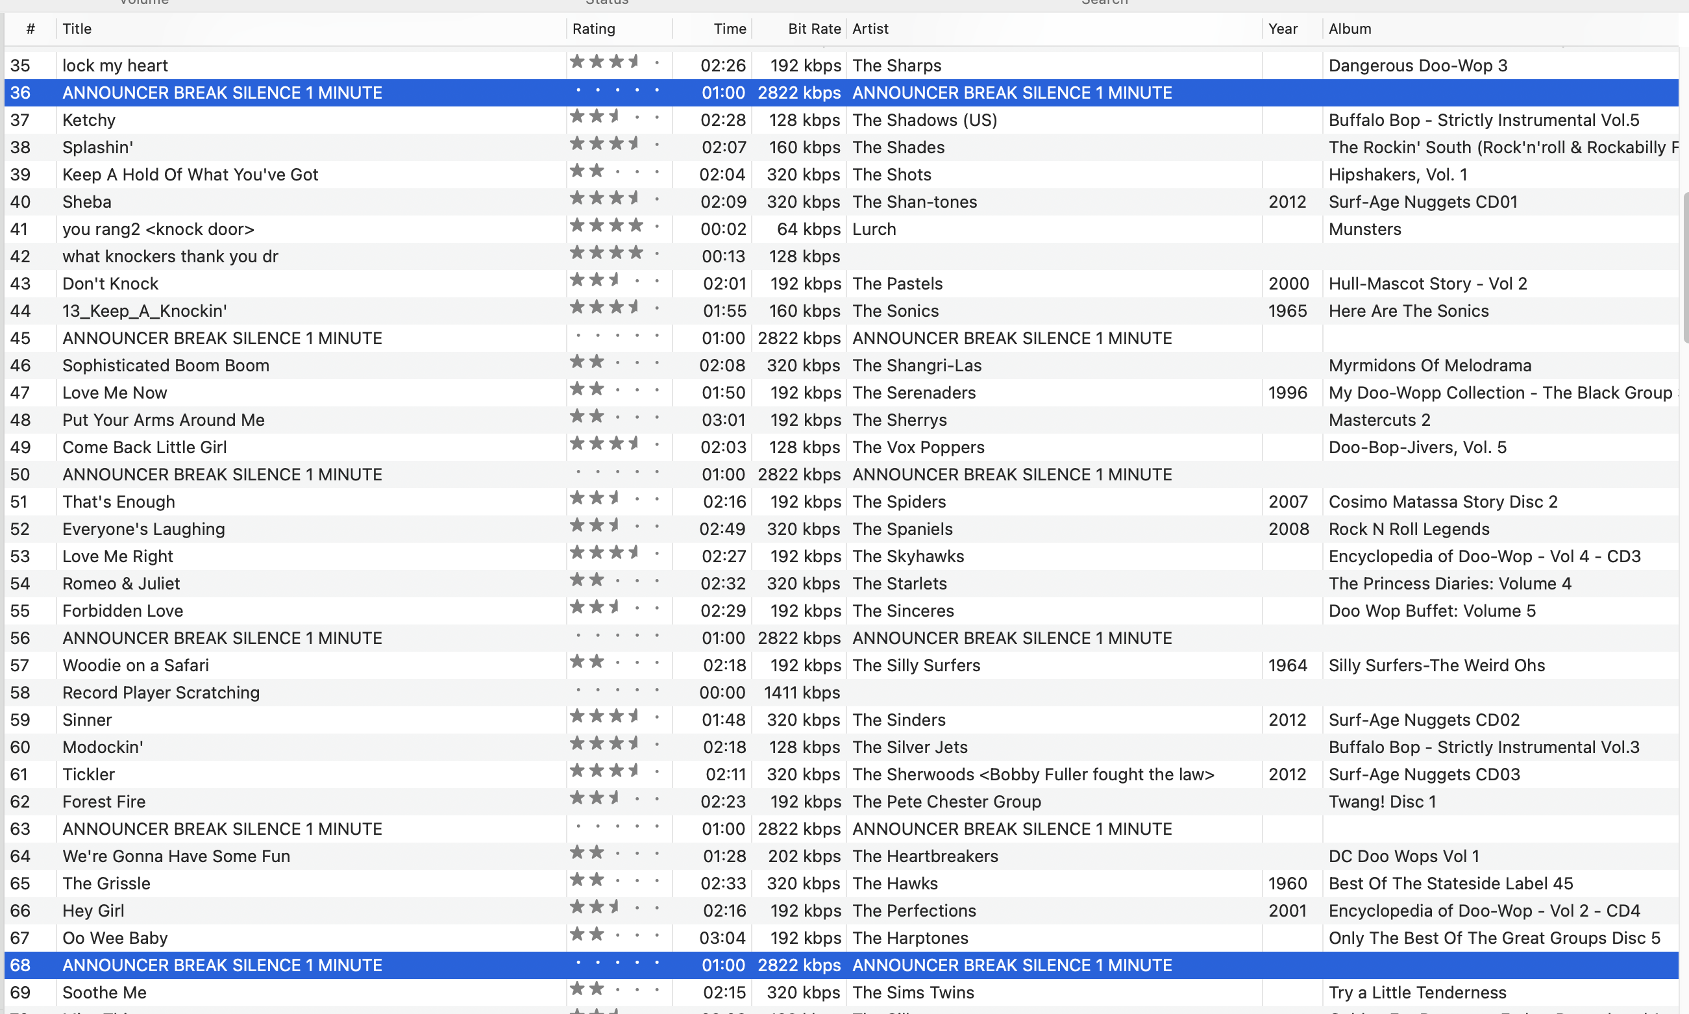Select the song 'Sophisticated Boom Boom'
This screenshot has height=1014, width=1689.
click(x=166, y=365)
